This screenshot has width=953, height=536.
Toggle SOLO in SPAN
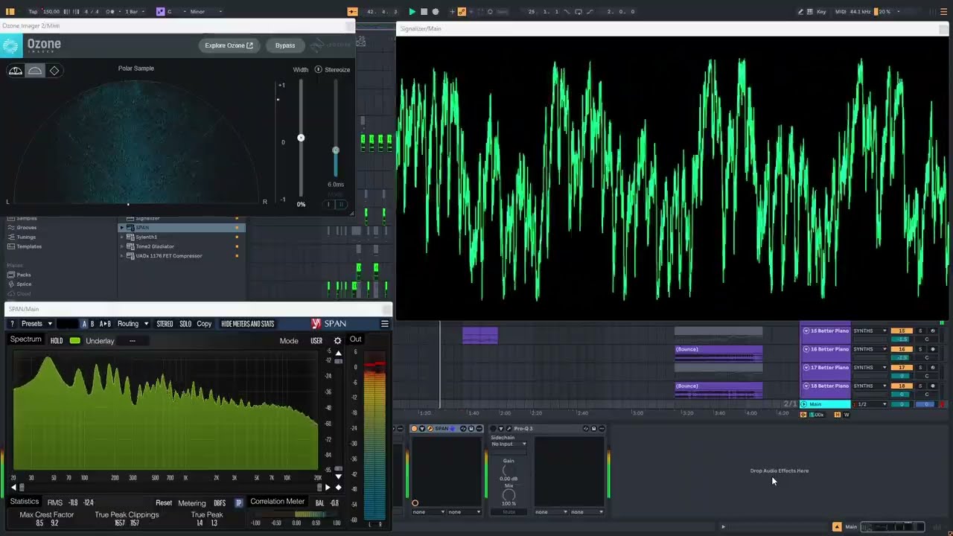(x=185, y=324)
